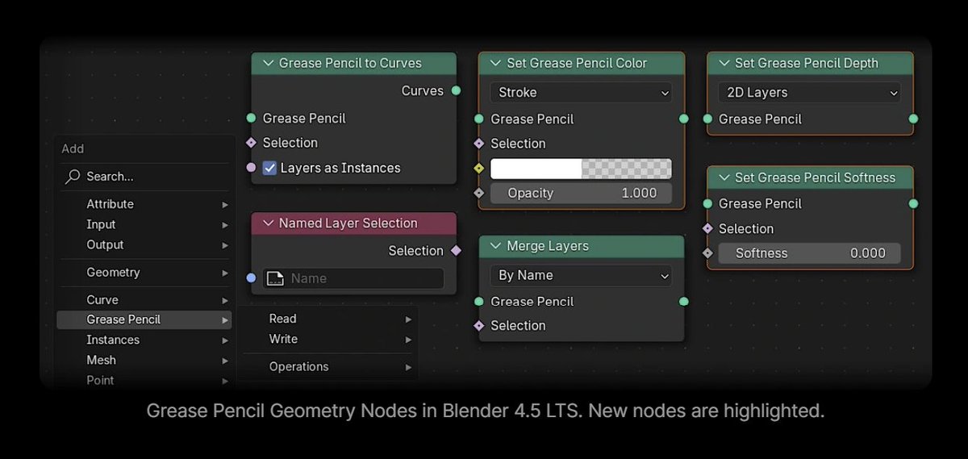The height and width of the screenshot is (459, 968).
Task: Open Curve submenu in Add menu
Action: pyautogui.click(x=144, y=299)
